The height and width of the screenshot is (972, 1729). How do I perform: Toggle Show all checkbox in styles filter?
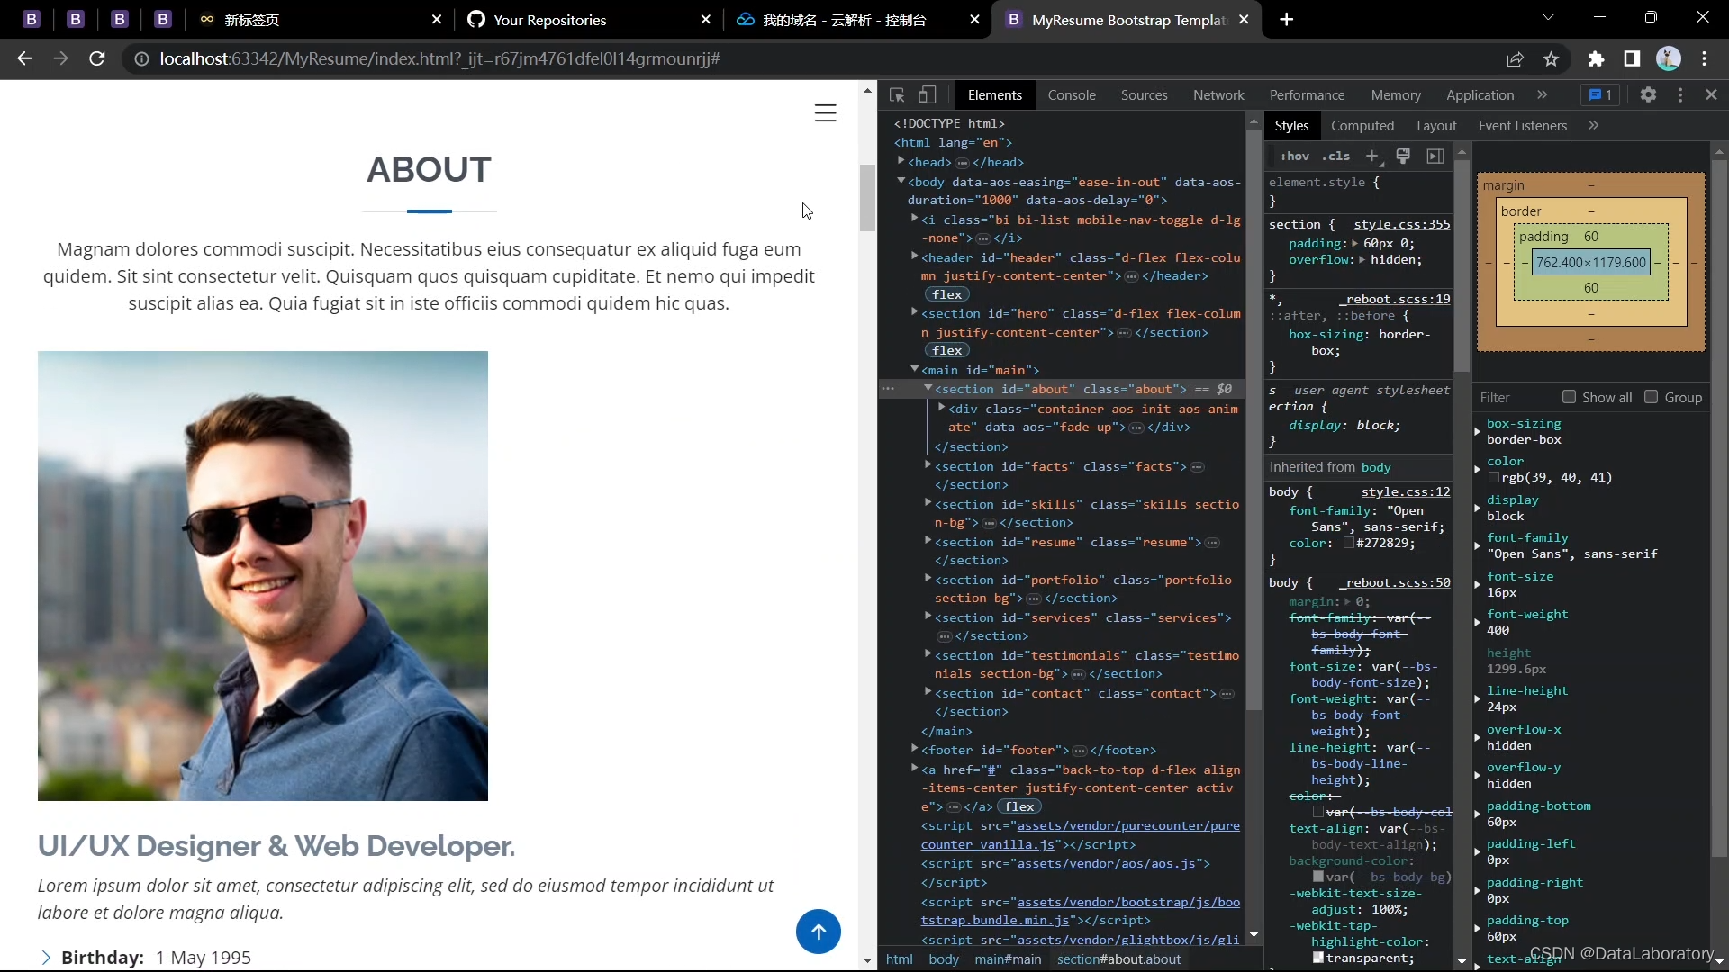[1570, 396]
